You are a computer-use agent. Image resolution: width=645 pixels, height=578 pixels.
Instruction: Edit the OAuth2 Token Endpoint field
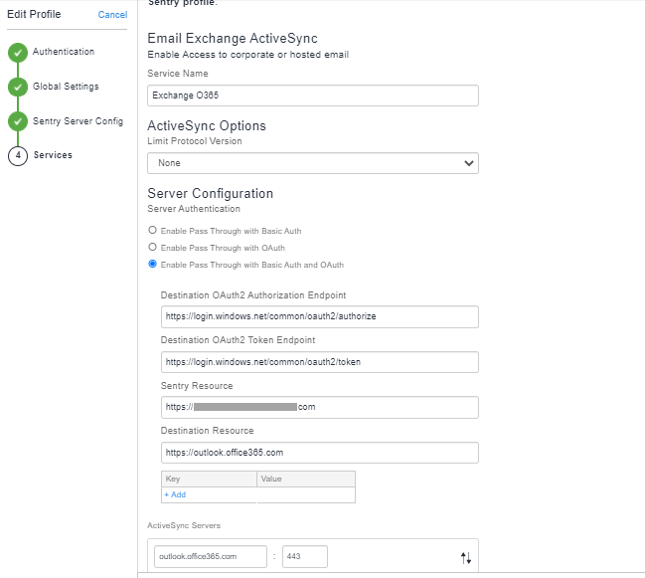pyautogui.click(x=319, y=362)
